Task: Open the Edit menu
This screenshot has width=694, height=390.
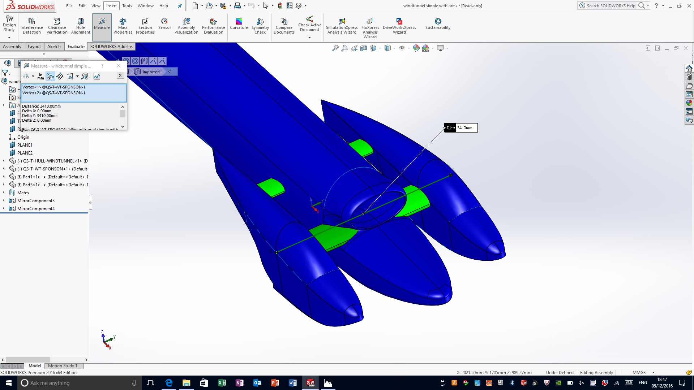Action: tap(82, 6)
